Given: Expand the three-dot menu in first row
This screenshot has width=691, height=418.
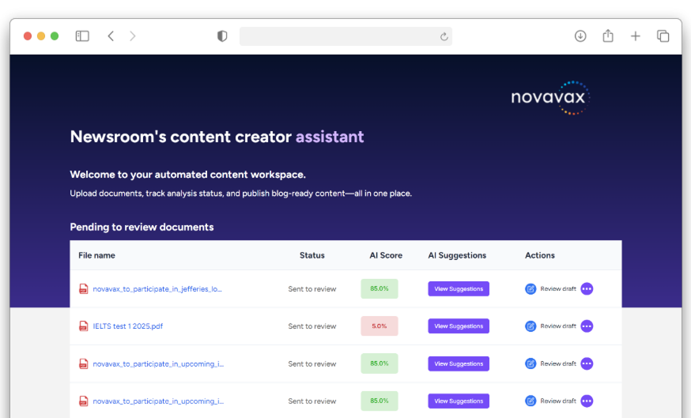Looking at the screenshot, I should (x=587, y=289).
